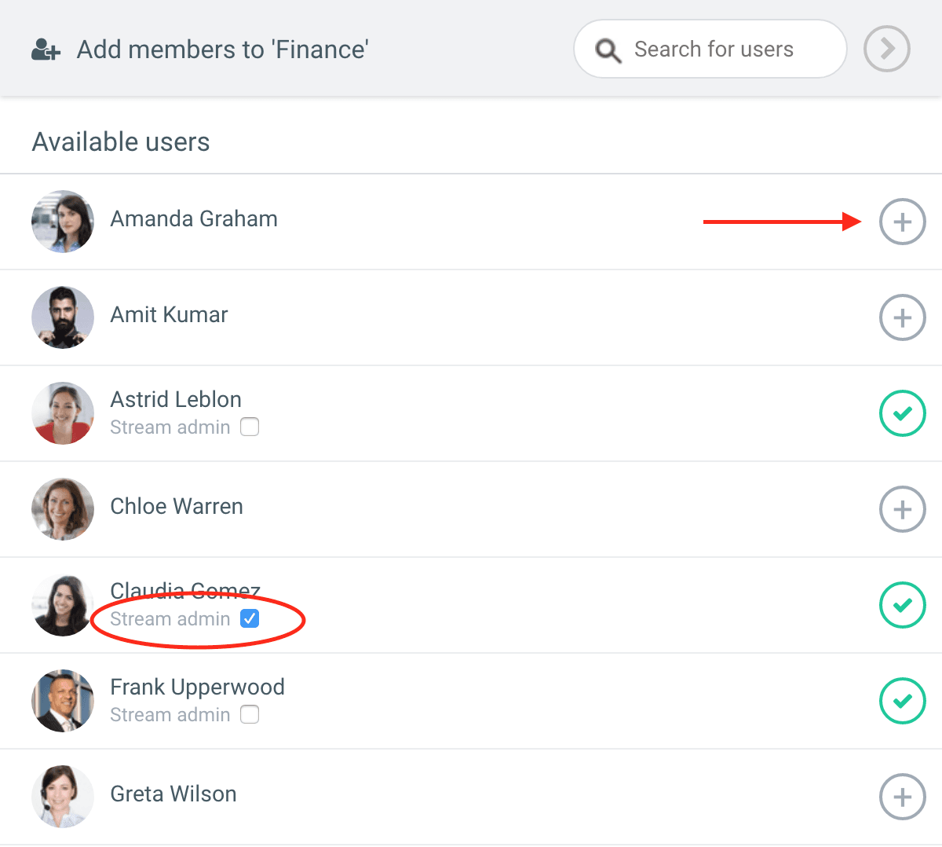The width and height of the screenshot is (942, 847).
Task: Add Chloe Warren with the plus icon
Action: pos(902,509)
